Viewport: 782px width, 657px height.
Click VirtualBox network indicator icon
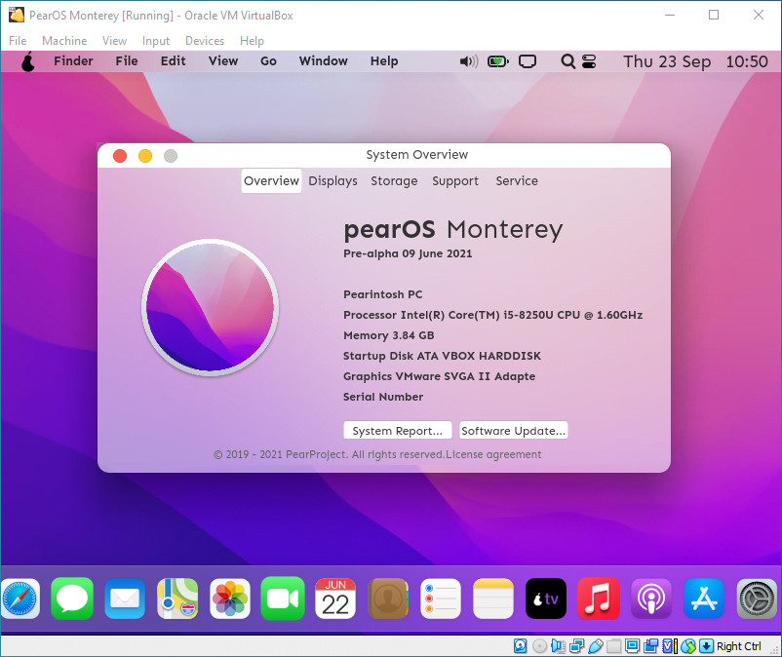coord(577,646)
